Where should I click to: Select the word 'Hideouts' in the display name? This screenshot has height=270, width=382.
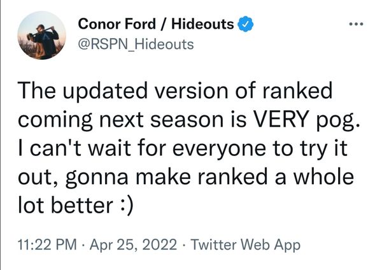tap(202, 24)
